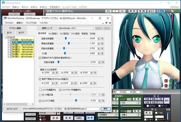Click the restore icon of the inner document window
Screen dimensions: 181x122
coord(106,23)
